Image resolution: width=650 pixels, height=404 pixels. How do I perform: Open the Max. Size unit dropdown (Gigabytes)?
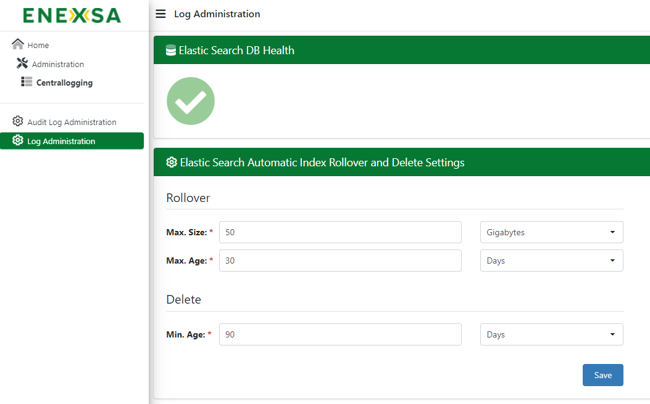tap(552, 232)
